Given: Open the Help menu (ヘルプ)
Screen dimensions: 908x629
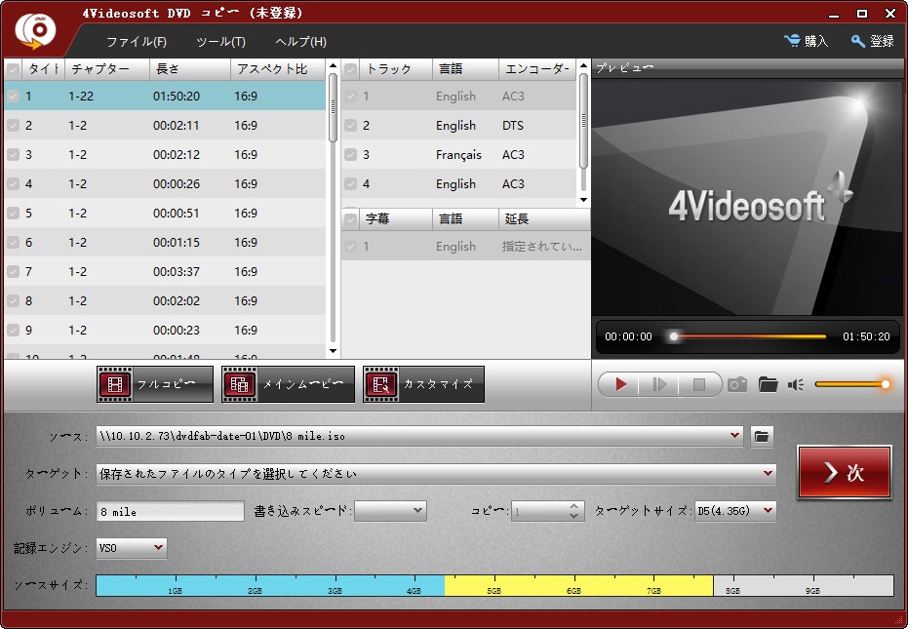Looking at the screenshot, I should (300, 42).
